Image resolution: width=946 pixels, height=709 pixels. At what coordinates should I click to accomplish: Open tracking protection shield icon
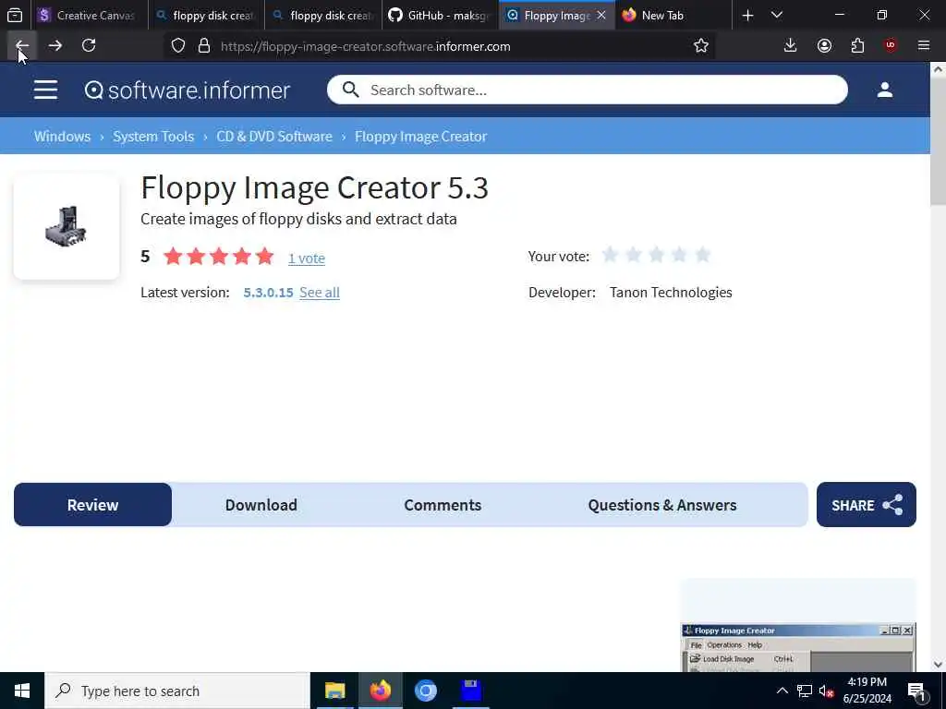coord(178,46)
